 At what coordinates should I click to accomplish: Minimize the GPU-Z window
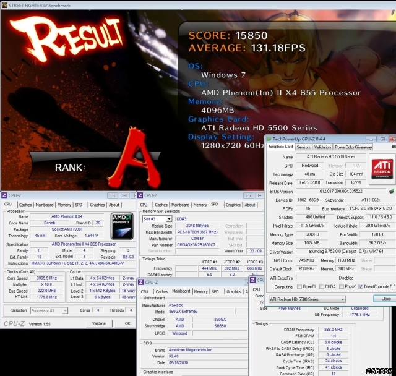tap(371, 139)
